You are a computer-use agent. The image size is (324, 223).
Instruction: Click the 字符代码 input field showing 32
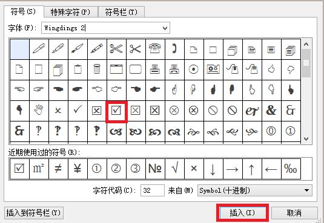coord(152,190)
